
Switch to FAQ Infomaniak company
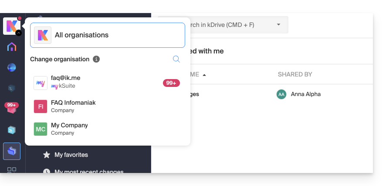pos(108,106)
